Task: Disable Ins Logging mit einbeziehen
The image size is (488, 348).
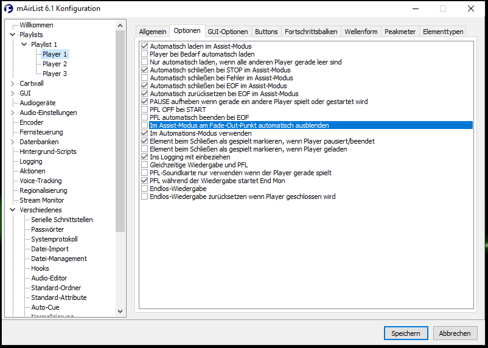Action: [144, 157]
